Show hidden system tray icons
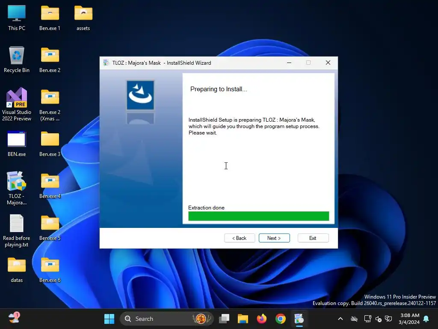Screen dimensions: 438x329 click(340, 319)
